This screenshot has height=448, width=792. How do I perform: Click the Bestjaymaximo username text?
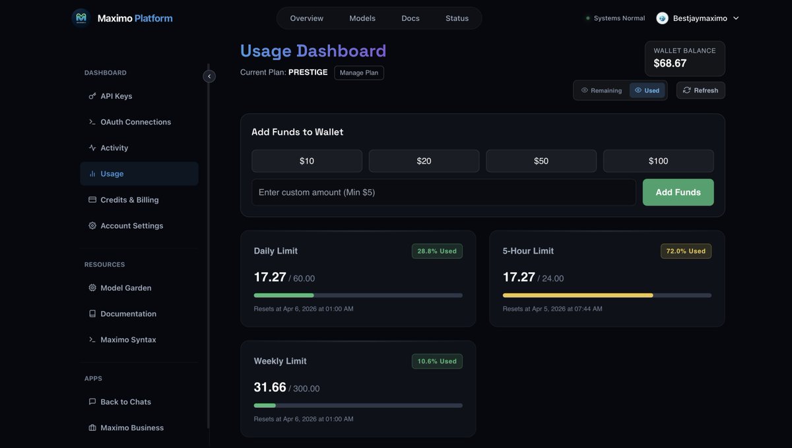tap(700, 18)
